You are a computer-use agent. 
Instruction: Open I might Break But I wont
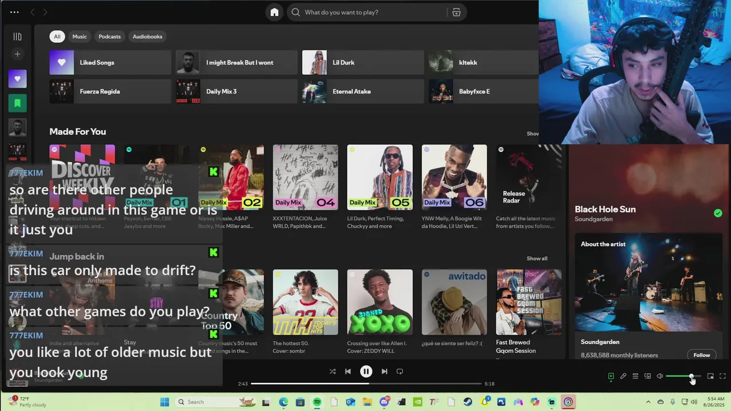(236, 62)
